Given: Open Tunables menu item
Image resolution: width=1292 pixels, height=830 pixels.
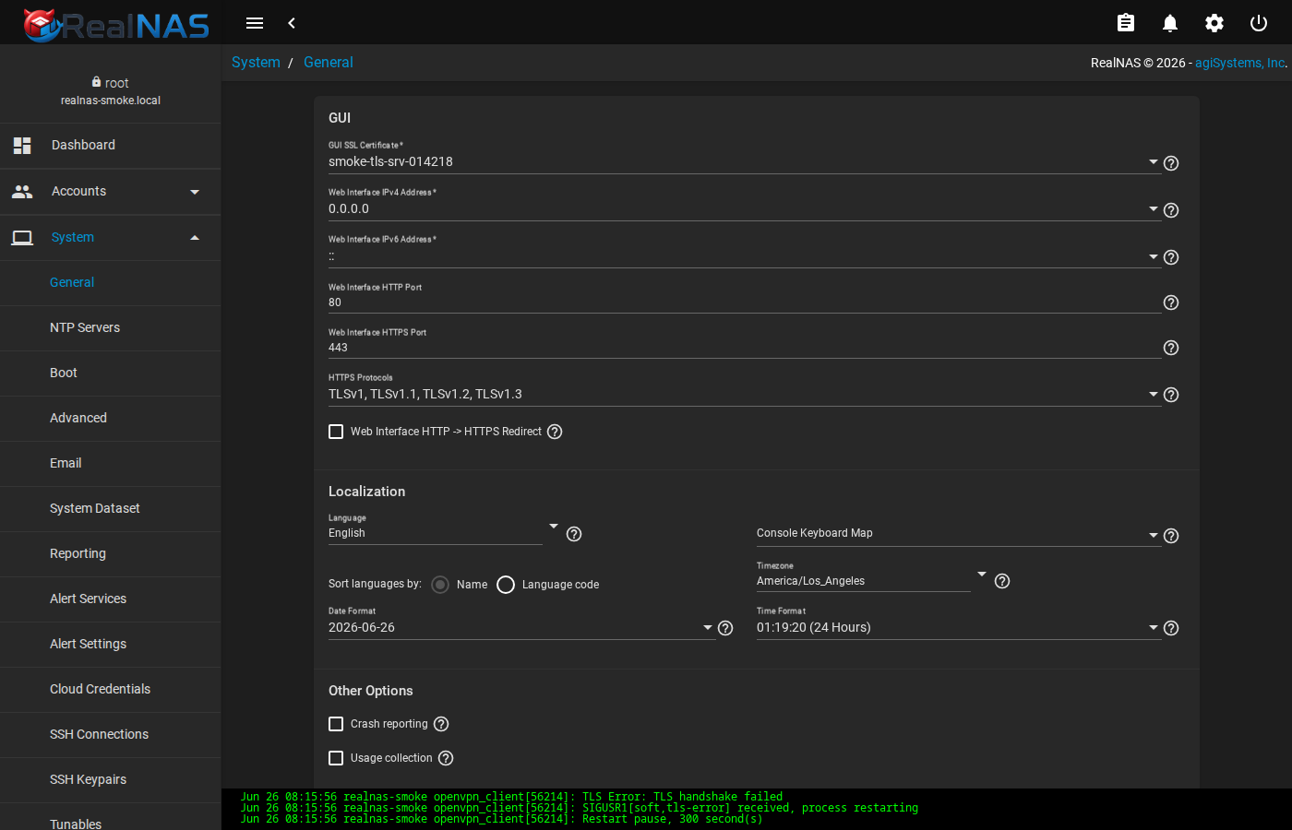Looking at the screenshot, I should 111,819.
